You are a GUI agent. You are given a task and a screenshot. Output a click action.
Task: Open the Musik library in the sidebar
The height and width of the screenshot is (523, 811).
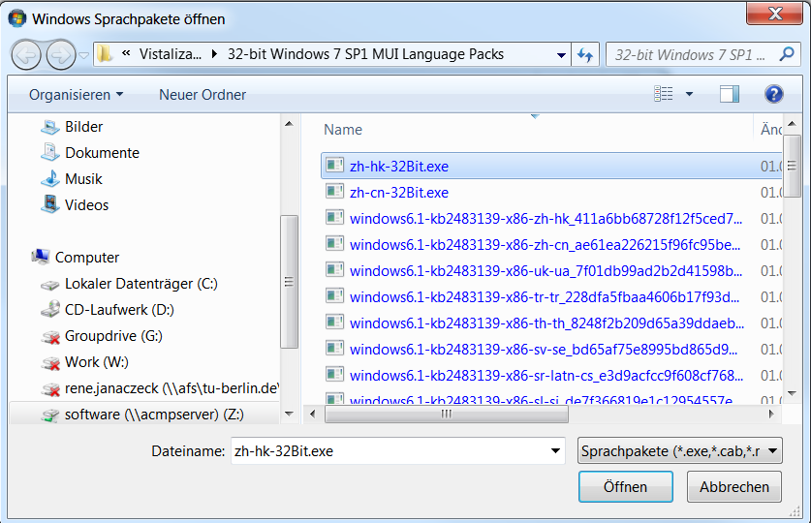tap(83, 179)
